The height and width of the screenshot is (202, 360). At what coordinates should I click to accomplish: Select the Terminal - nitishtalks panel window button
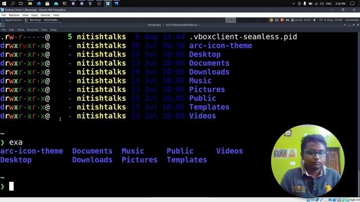coord(43,20)
